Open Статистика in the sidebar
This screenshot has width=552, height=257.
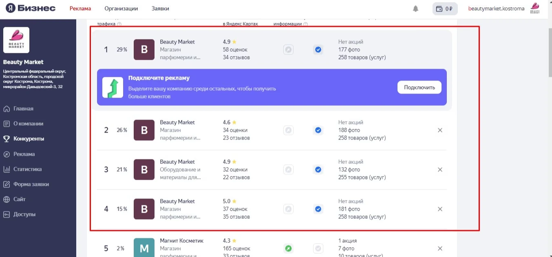pos(27,169)
